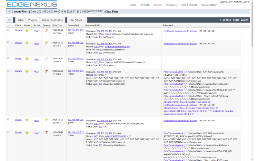Open the FILTER menu

pyautogui.click(x=158, y=5)
